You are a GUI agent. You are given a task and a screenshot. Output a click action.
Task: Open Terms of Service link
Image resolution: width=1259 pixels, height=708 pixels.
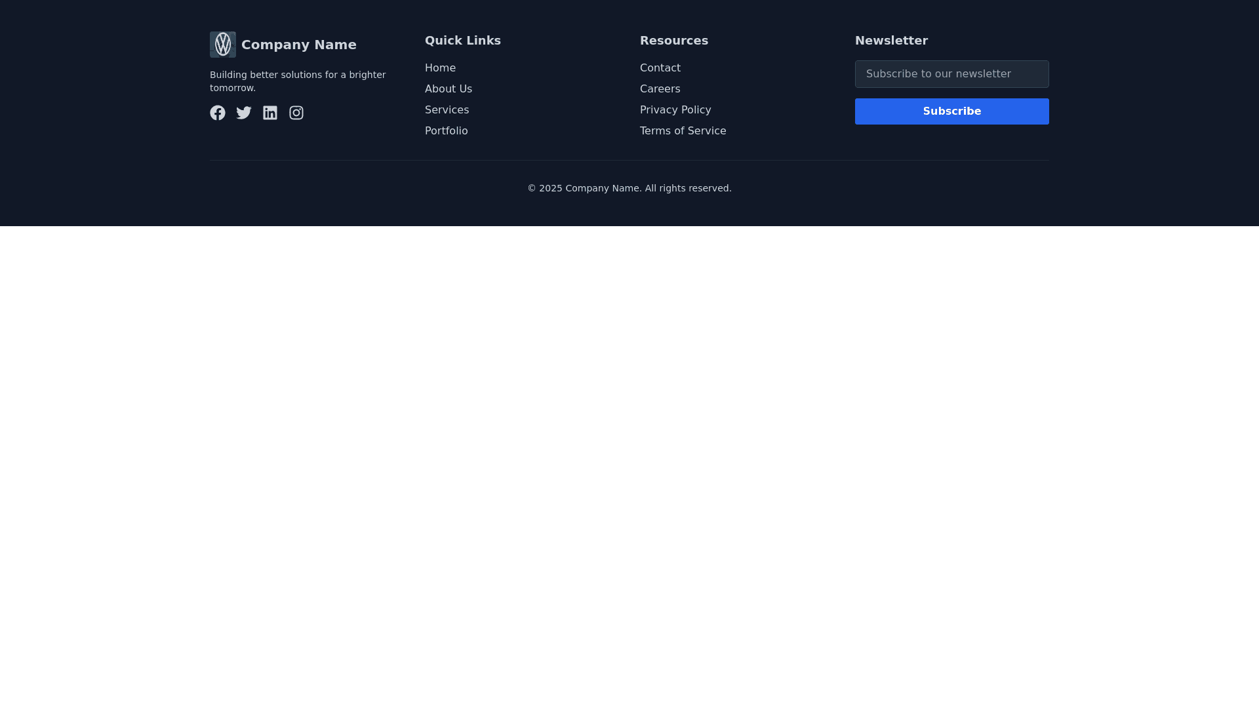[683, 131]
